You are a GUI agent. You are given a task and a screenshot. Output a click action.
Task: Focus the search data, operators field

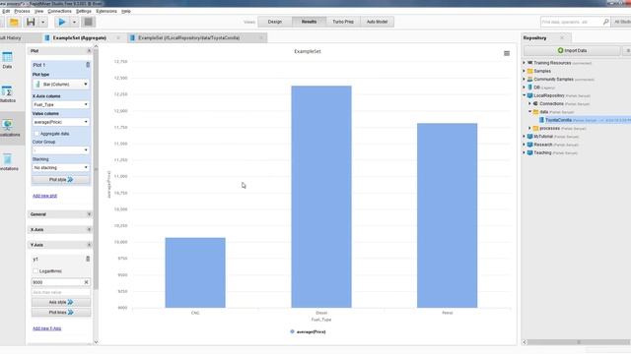(x=571, y=22)
